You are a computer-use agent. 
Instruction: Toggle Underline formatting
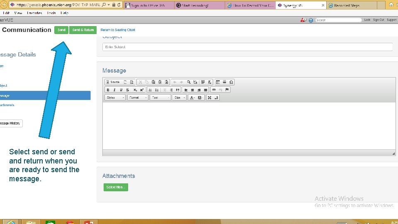click(x=121, y=90)
